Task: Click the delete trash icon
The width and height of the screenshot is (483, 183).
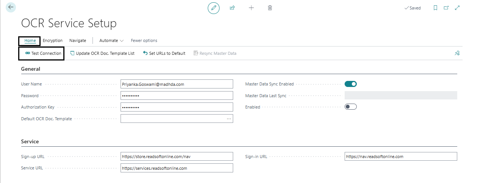Action: 270,8
